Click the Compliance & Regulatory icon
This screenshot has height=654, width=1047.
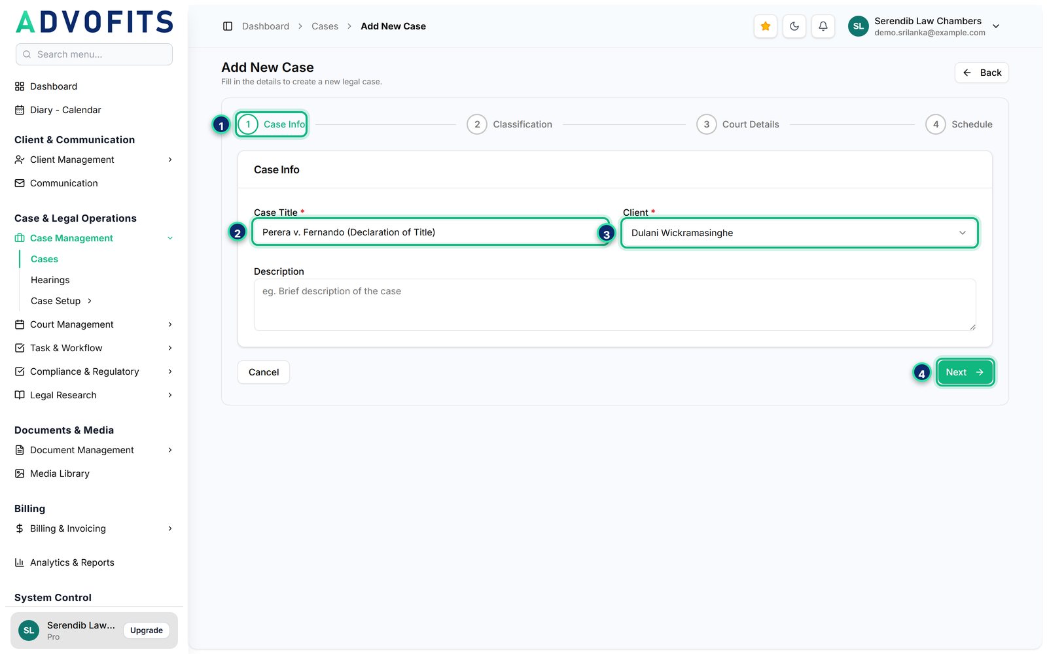tap(20, 371)
